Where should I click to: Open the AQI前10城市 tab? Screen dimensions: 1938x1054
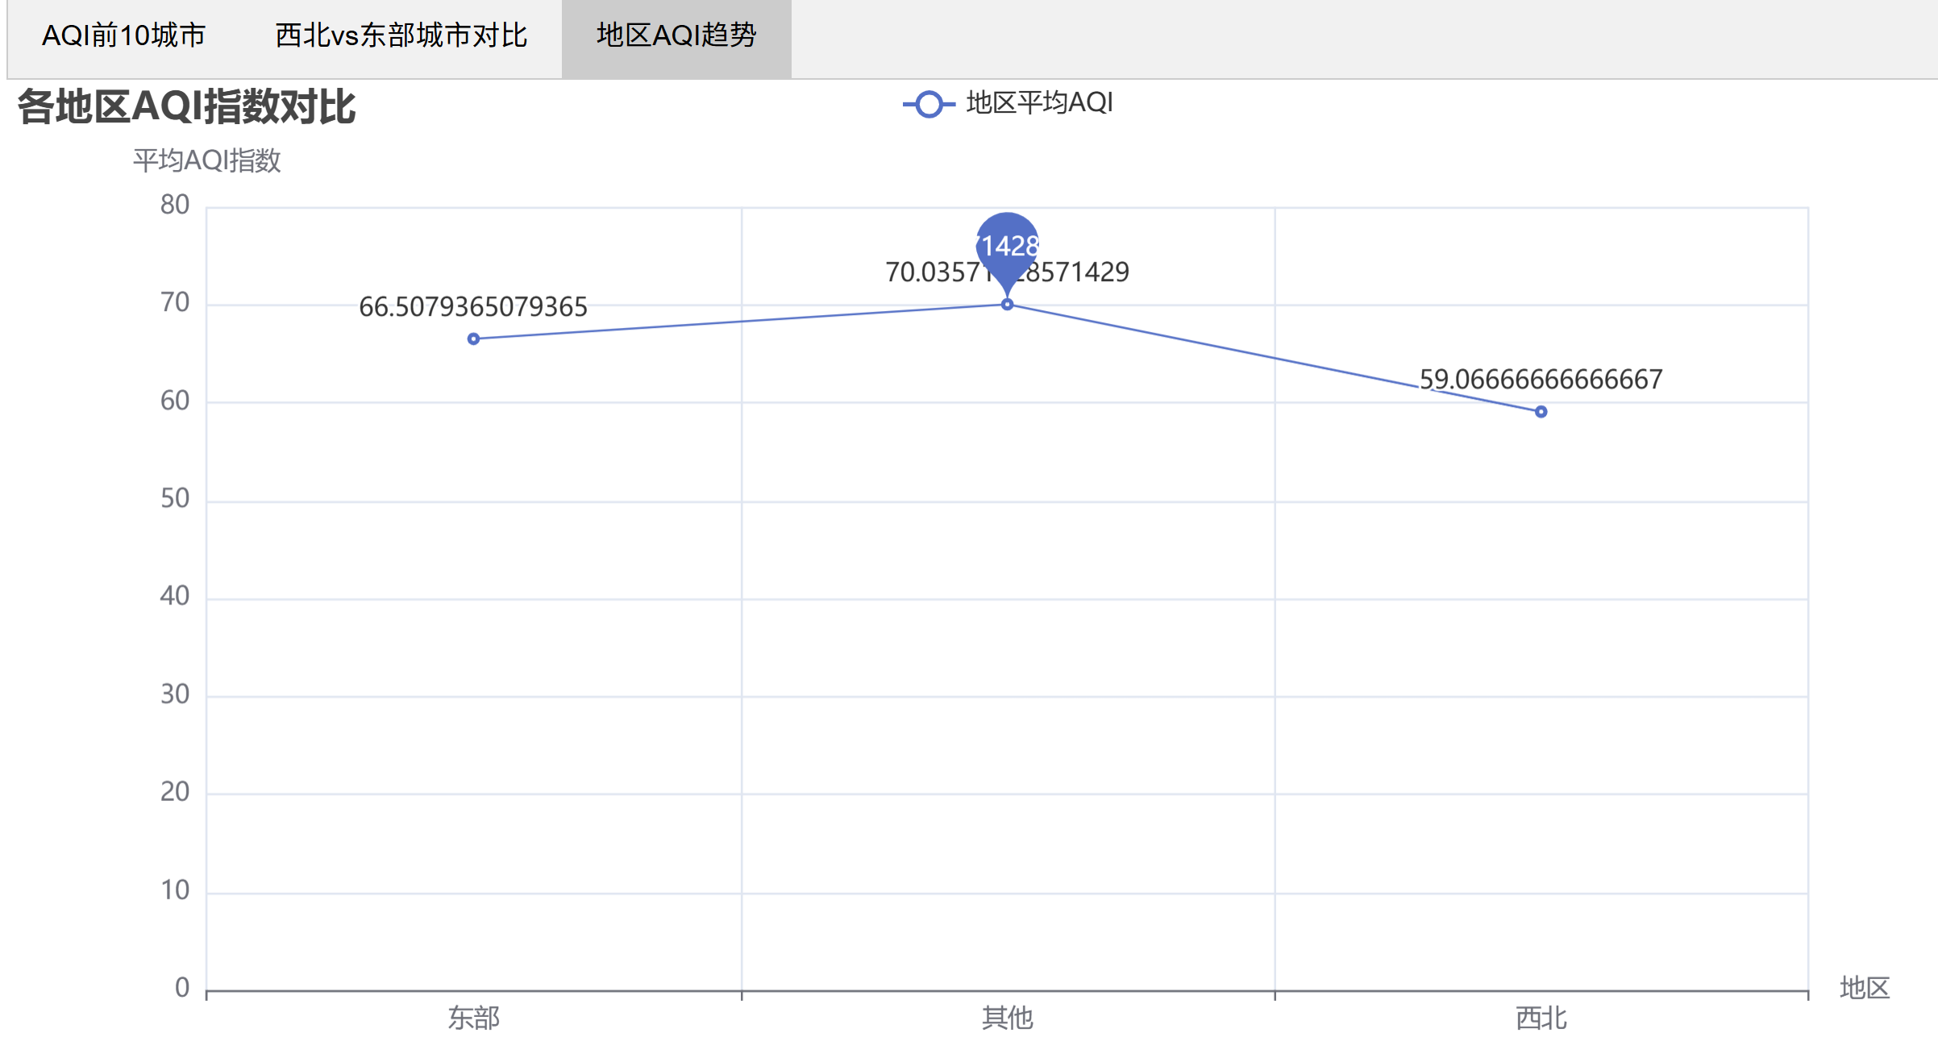click(123, 36)
